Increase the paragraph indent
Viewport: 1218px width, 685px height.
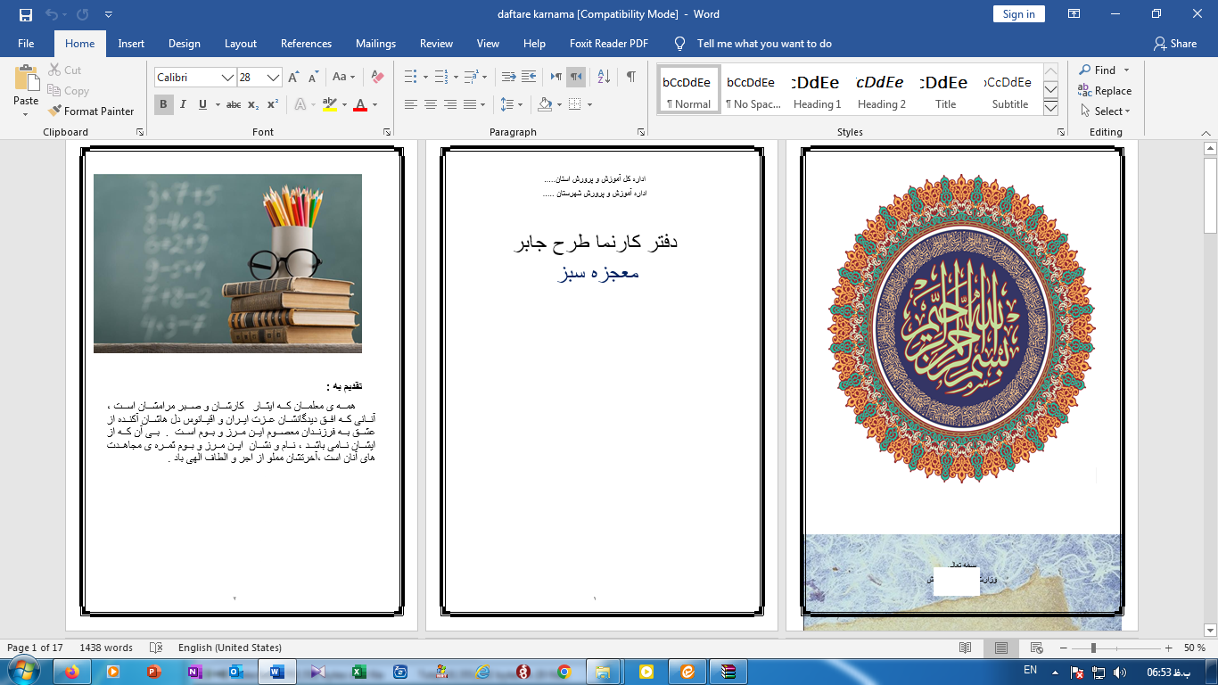click(529, 78)
